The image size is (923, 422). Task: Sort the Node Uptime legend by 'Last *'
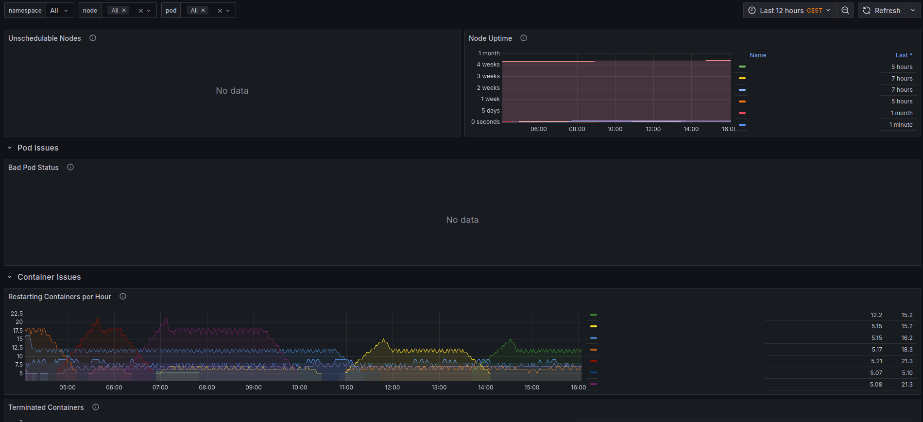click(904, 55)
